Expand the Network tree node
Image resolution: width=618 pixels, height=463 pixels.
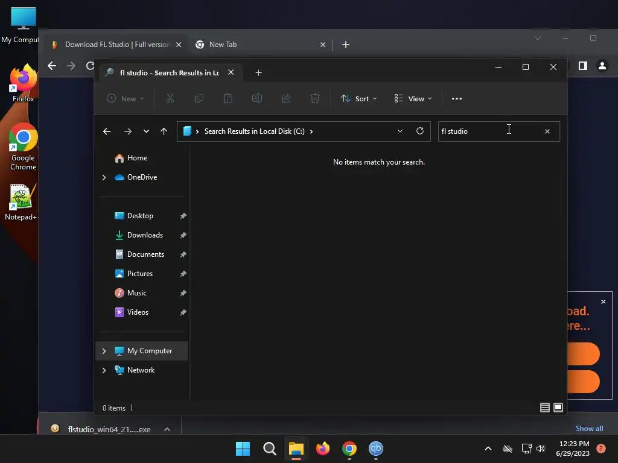click(x=104, y=371)
